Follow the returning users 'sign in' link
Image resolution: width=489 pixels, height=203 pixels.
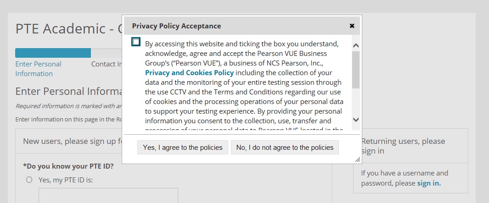pyautogui.click(x=429, y=183)
